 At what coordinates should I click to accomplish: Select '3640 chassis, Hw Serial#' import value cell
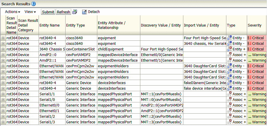point(205,43)
